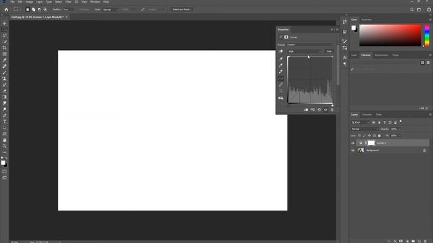Open the Image menu
This screenshot has width=433, height=243.
(x=29, y=1)
